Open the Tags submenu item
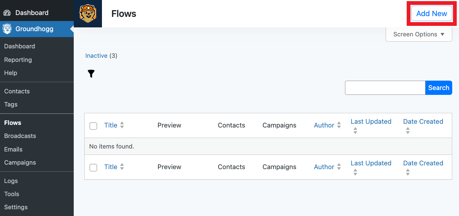 point(11,104)
